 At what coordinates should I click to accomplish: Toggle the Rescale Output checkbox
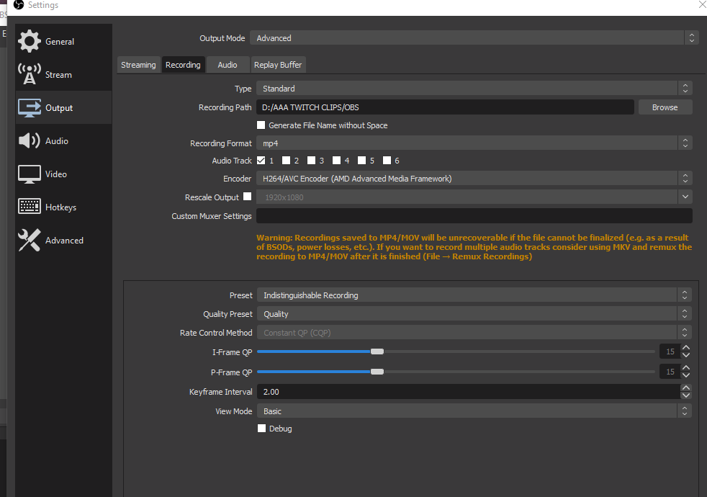point(247,196)
